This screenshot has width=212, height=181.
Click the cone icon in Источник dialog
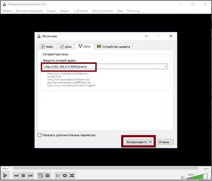[x=39, y=36]
